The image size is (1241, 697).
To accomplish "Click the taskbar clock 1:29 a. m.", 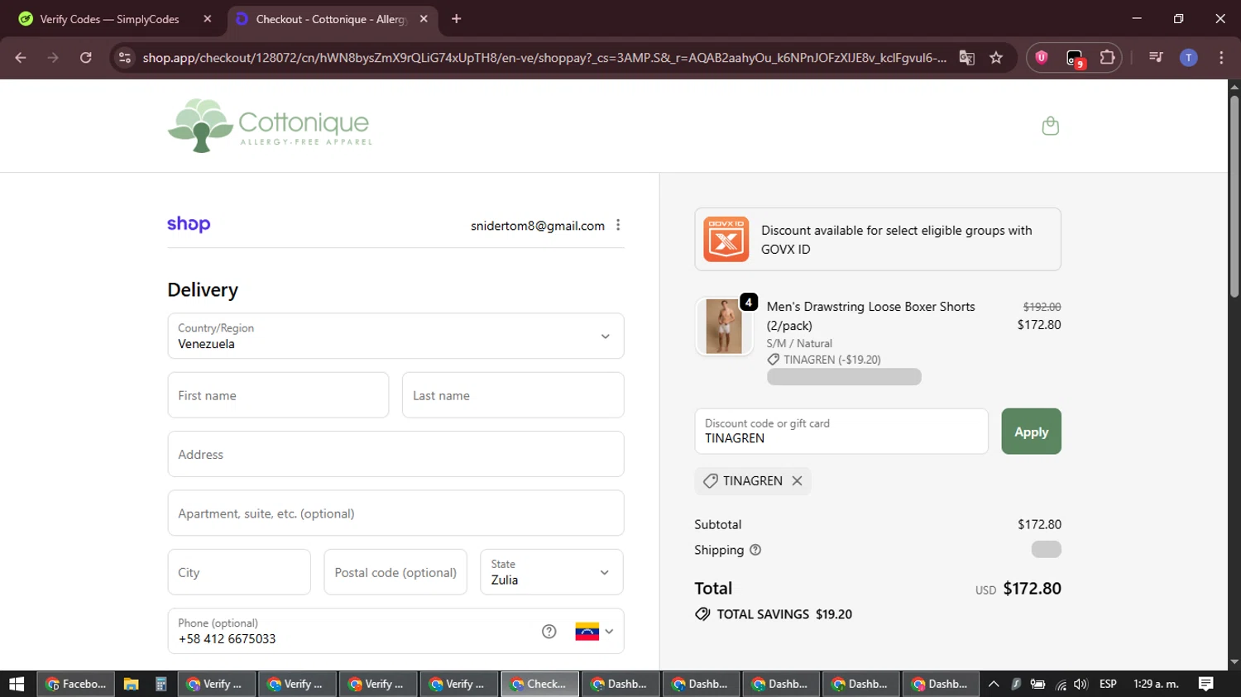I will (1156, 684).
